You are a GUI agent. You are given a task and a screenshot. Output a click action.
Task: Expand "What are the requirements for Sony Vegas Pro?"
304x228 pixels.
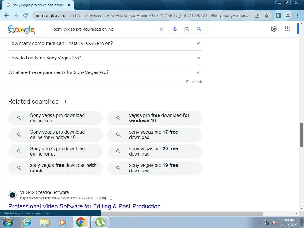(x=105, y=72)
